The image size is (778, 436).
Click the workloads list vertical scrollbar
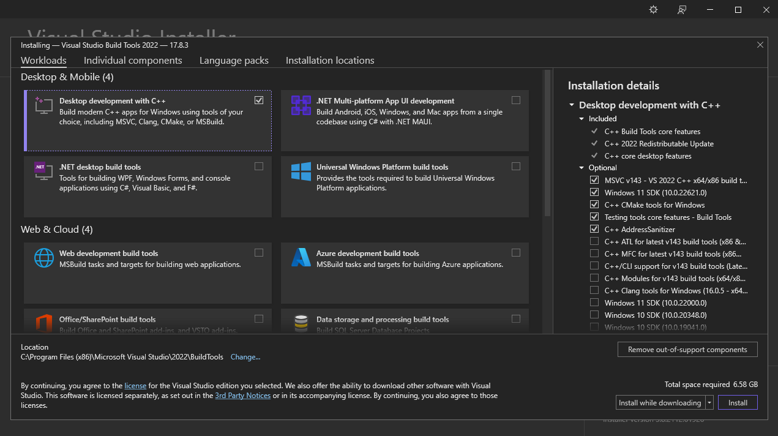point(547,143)
